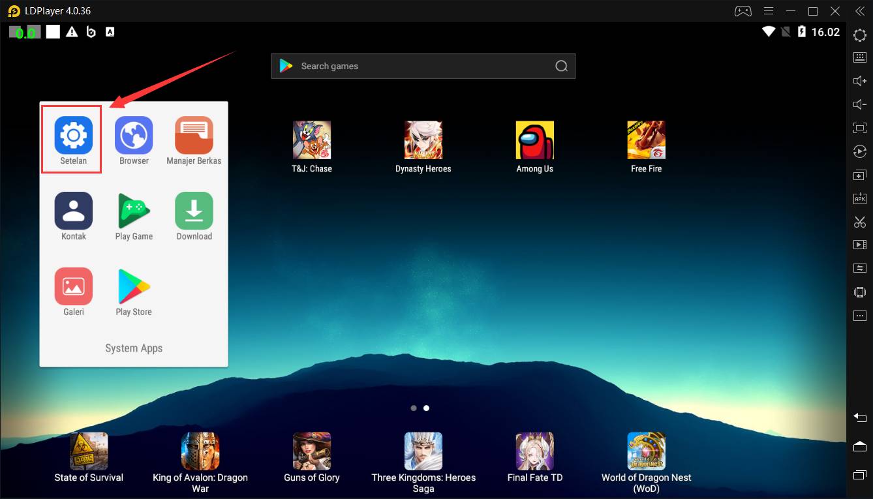Screen dimensions: 873x499
Task: Start video recorder from sidebar
Action: point(860,245)
